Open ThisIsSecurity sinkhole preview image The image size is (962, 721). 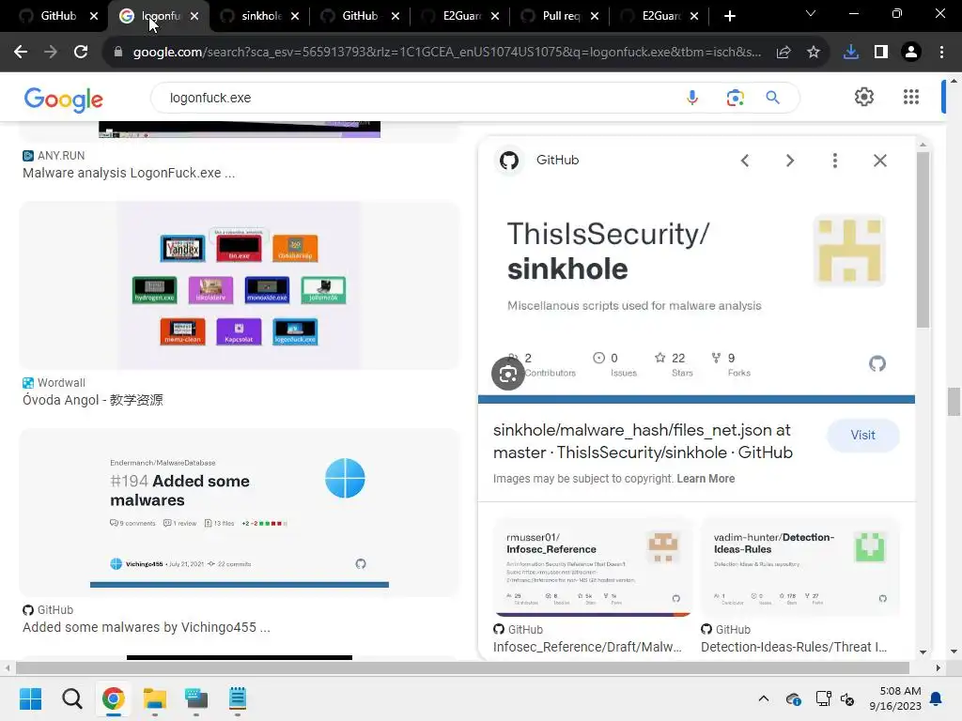point(696,298)
